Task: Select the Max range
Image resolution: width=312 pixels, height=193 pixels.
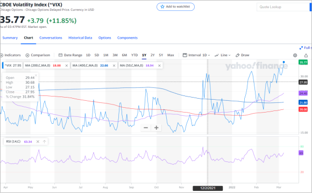Action: click(171, 55)
